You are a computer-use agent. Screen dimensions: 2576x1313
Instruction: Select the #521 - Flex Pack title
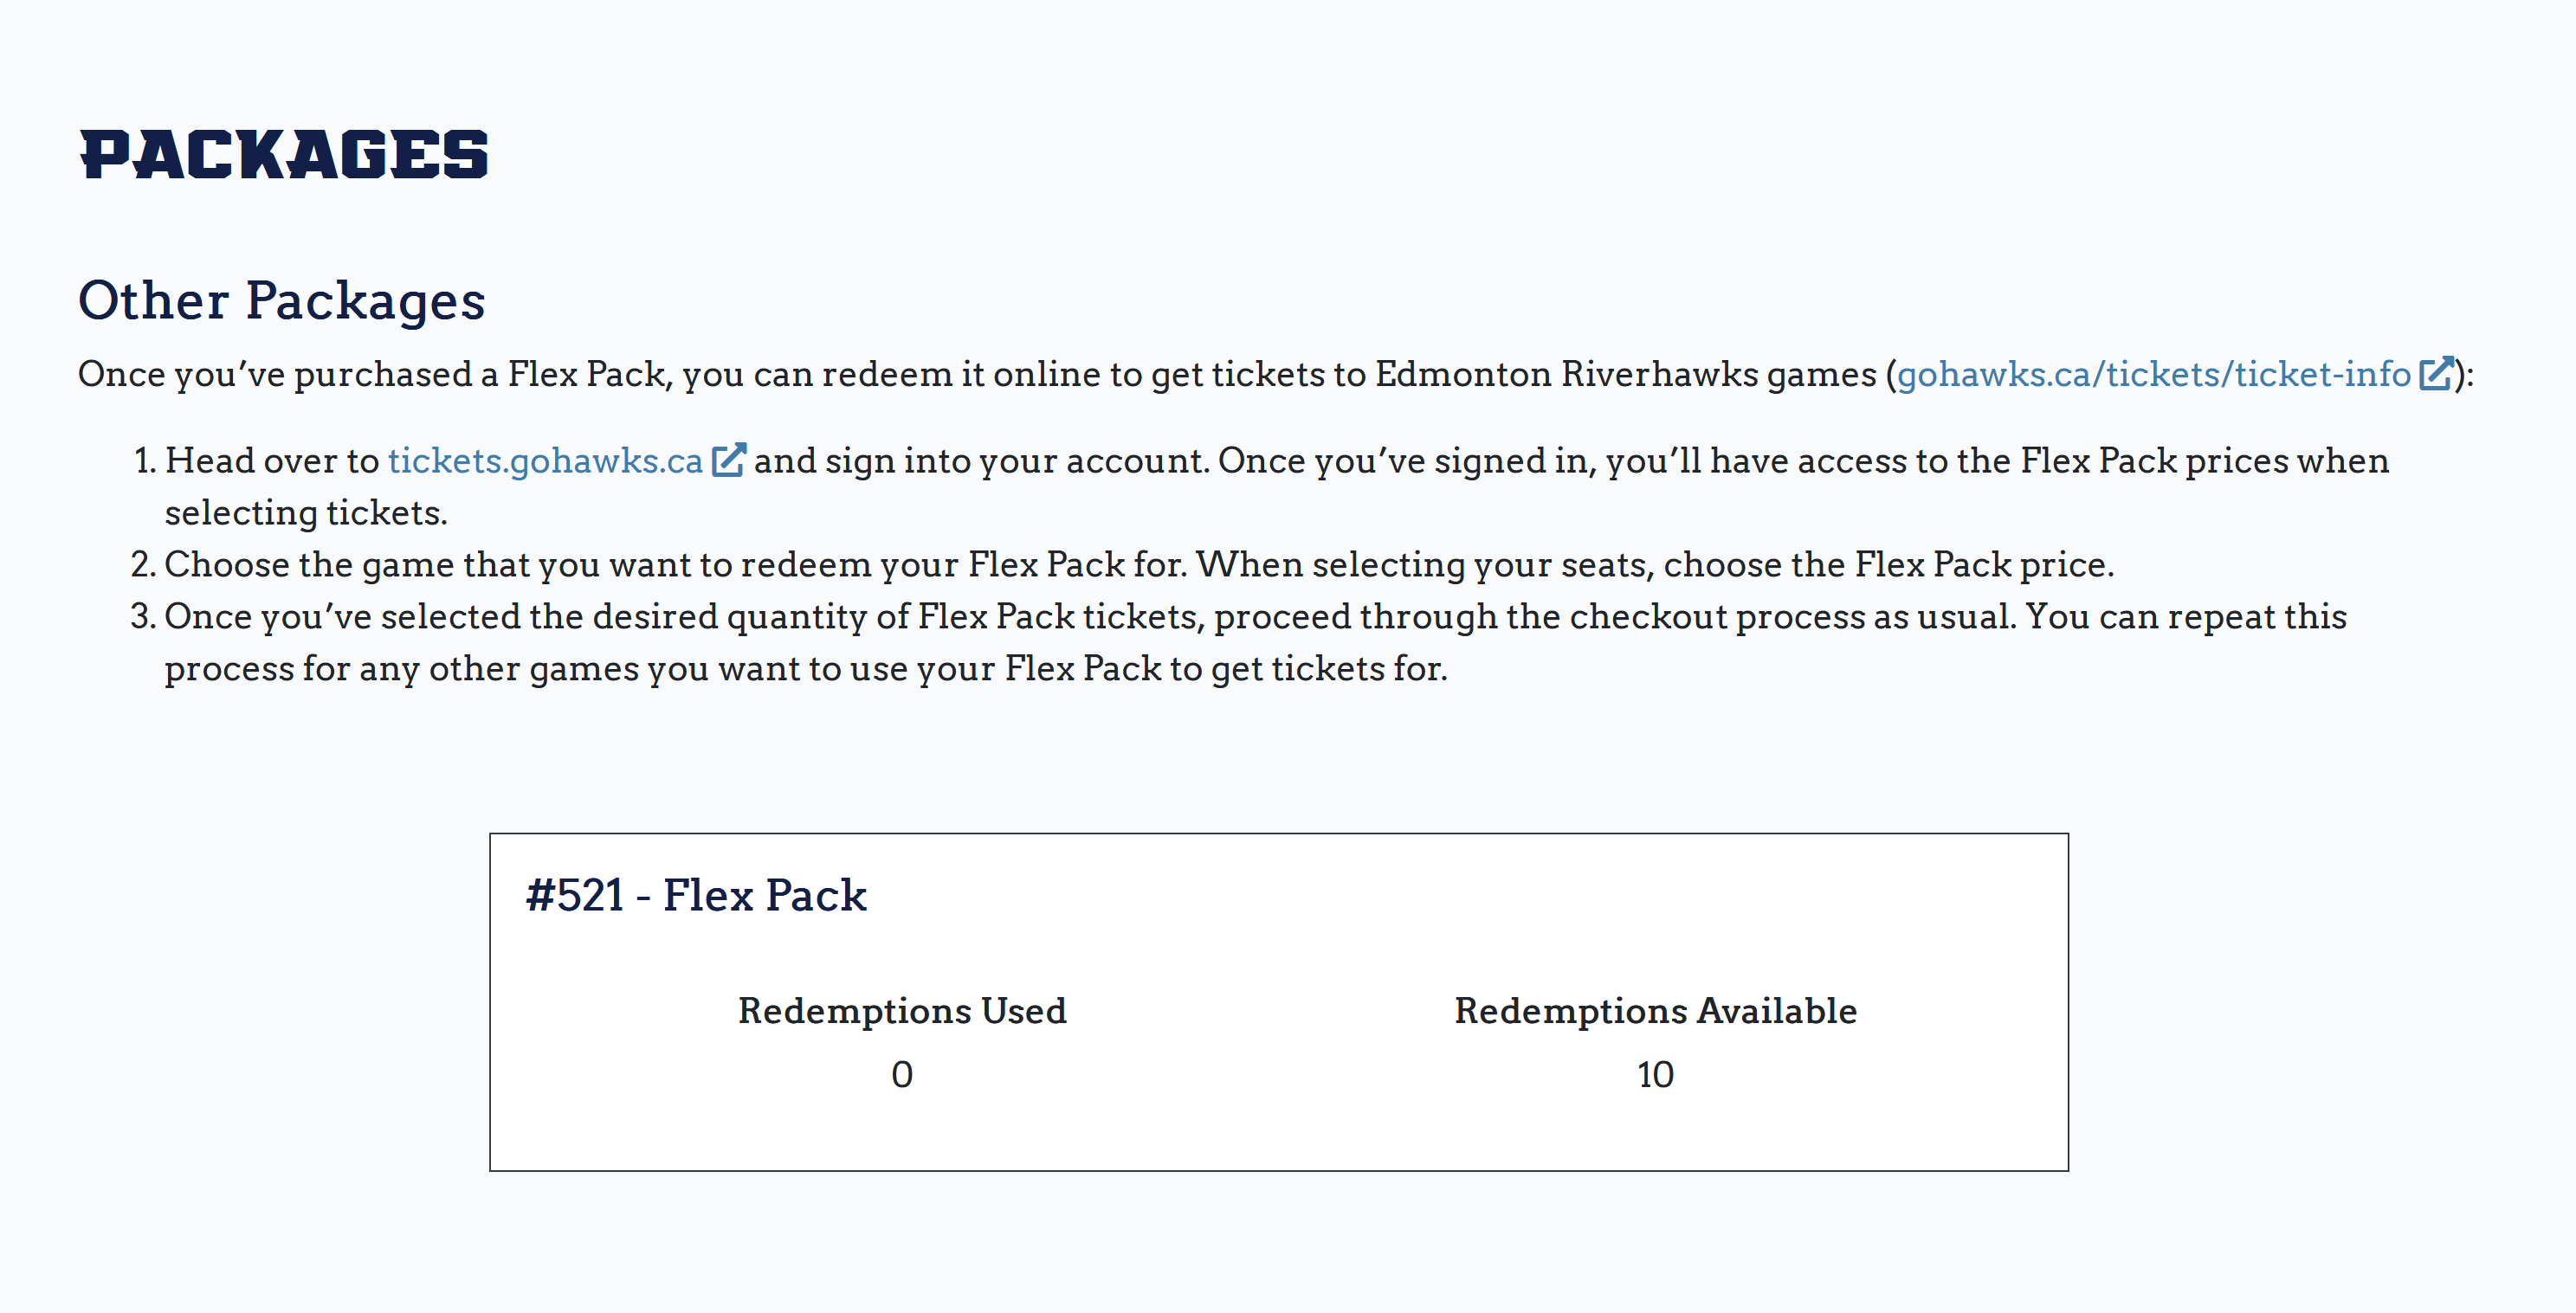tap(696, 895)
